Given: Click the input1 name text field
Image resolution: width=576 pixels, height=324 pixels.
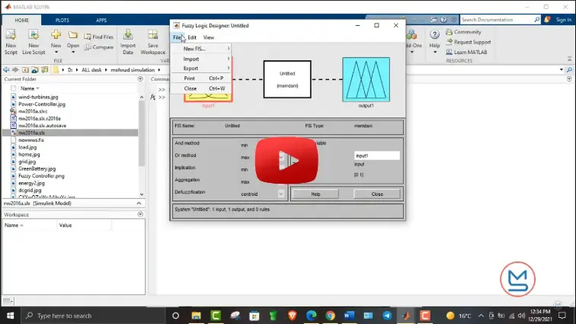Looking at the screenshot, I should pos(376,156).
